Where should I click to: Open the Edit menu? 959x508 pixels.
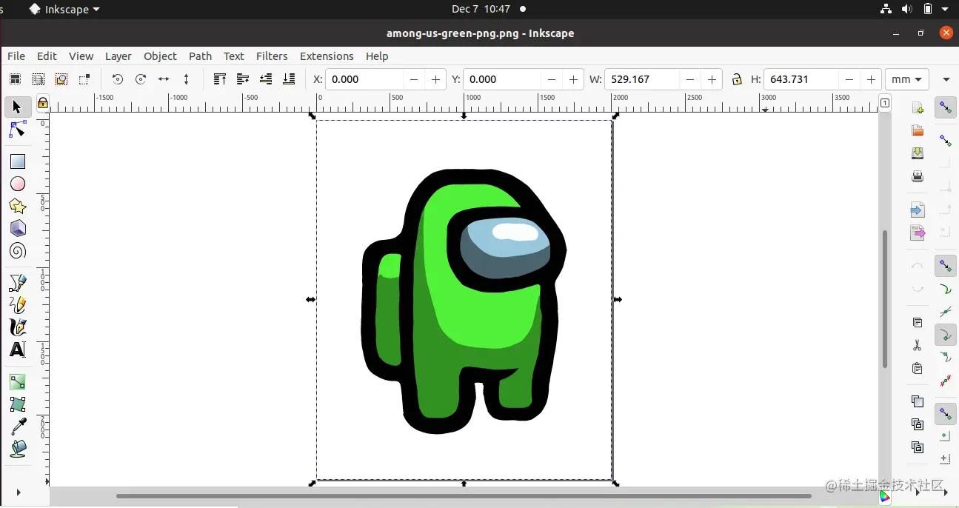coord(47,56)
